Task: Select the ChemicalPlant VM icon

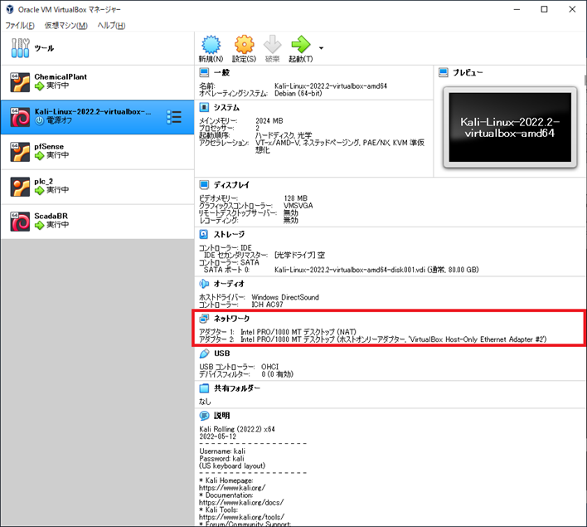Action: [x=20, y=82]
